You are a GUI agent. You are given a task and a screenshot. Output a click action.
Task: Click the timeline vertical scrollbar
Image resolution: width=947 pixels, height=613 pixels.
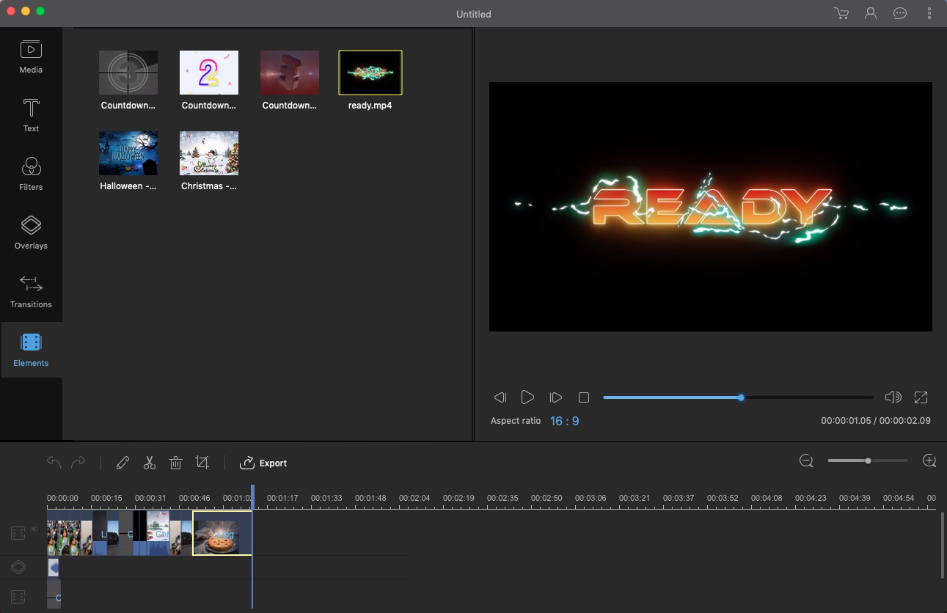[943, 545]
